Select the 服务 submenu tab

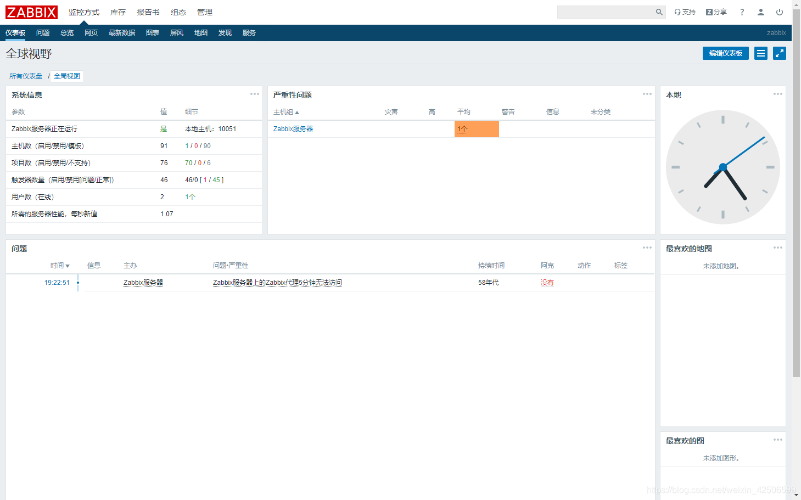tap(249, 33)
